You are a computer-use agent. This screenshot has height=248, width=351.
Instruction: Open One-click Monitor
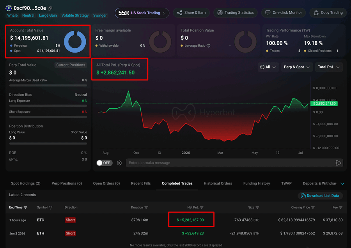(x=284, y=13)
